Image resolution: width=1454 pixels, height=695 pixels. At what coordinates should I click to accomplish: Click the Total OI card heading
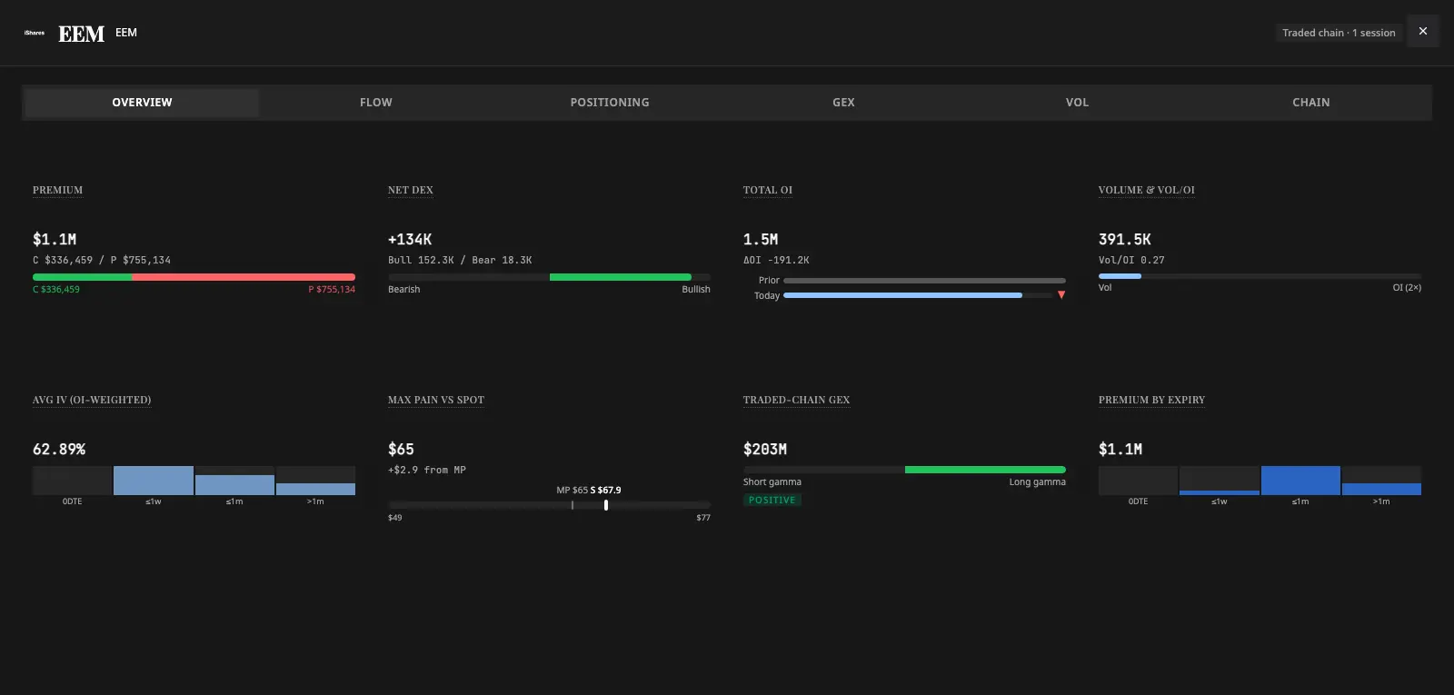click(768, 190)
